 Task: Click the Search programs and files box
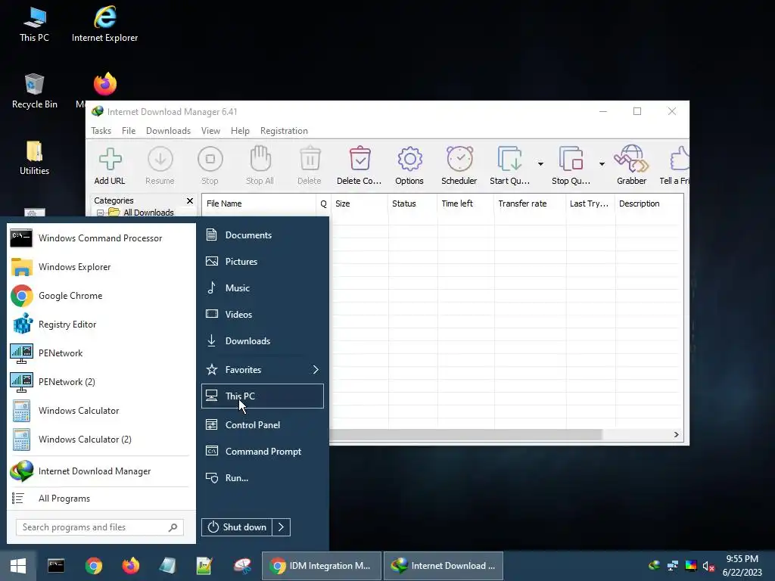coord(99,527)
